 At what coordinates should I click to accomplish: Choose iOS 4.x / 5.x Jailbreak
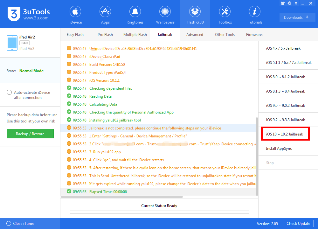click(x=288, y=48)
